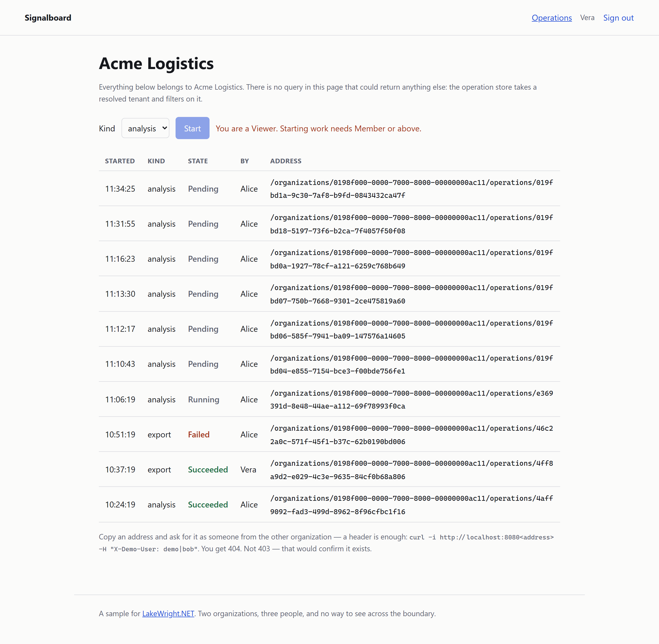
Task: Click the address ending 6259c768b649
Action: (x=412, y=259)
